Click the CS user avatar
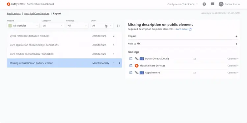Screen dimensions: 247x123 [x=221, y=4]
